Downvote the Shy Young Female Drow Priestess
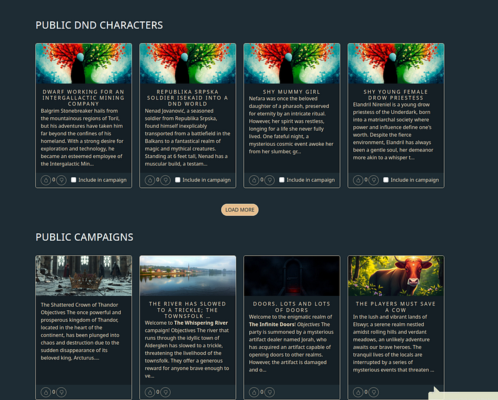 (374, 180)
